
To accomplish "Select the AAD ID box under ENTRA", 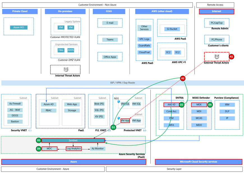I will [171, 105].
